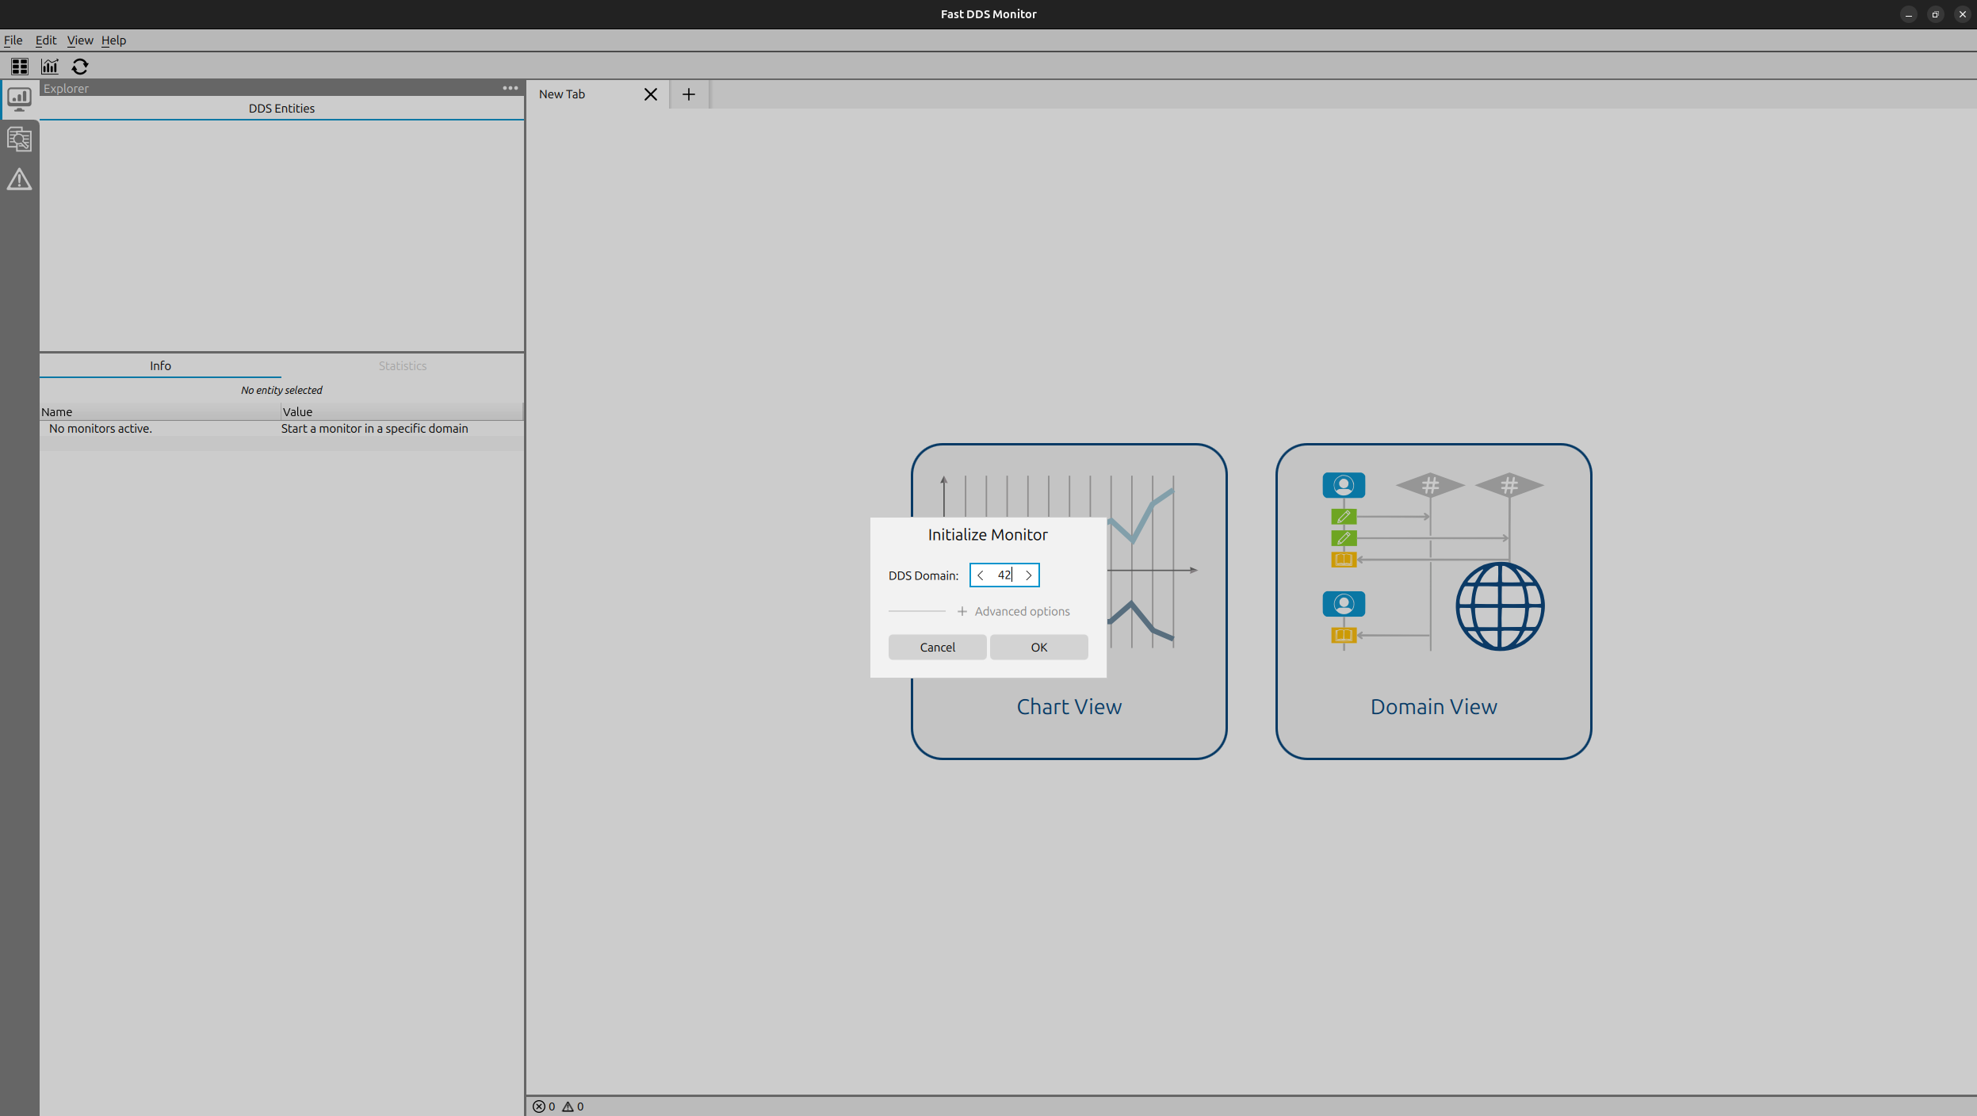The width and height of the screenshot is (1977, 1116).
Task: Open the log inspection sidebar icon
Action: [18, 139]
